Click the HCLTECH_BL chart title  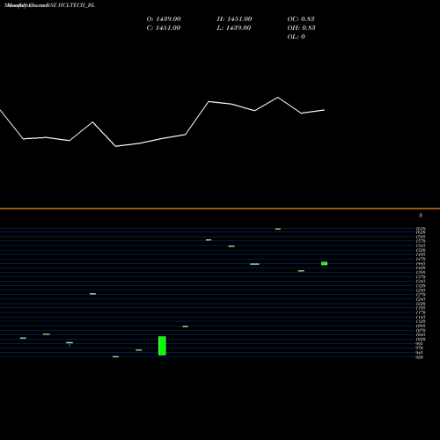[50, 5]
